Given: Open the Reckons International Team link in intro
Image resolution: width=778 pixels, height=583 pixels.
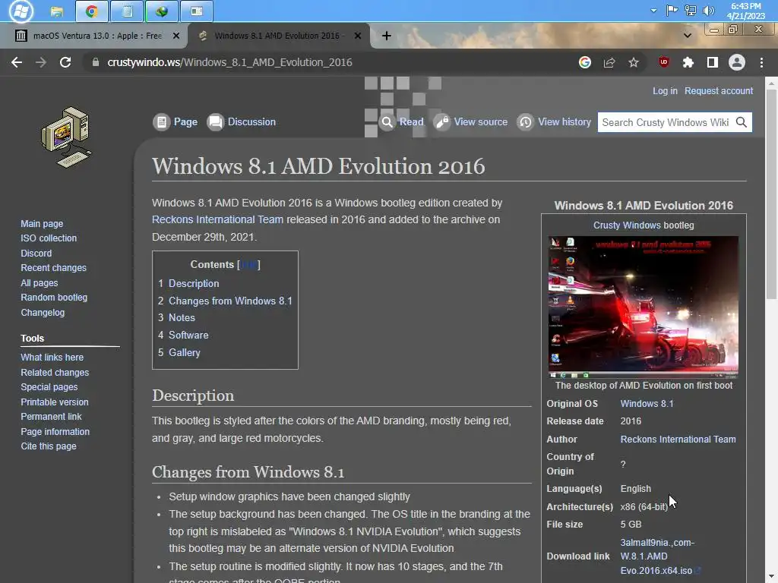Looking at the screenshot, I should pyautogui.click(x=217, y=219).
